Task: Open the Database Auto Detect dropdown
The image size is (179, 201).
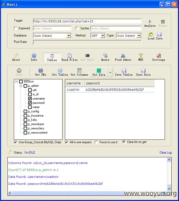Action: [x=69, y=35]
